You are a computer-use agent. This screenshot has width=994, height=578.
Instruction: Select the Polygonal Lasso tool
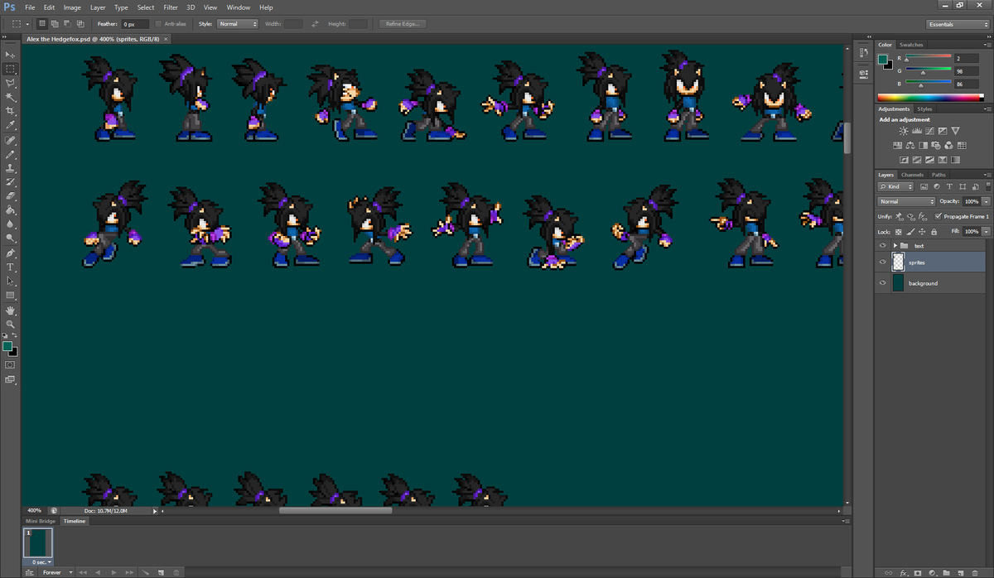(10, 83)
